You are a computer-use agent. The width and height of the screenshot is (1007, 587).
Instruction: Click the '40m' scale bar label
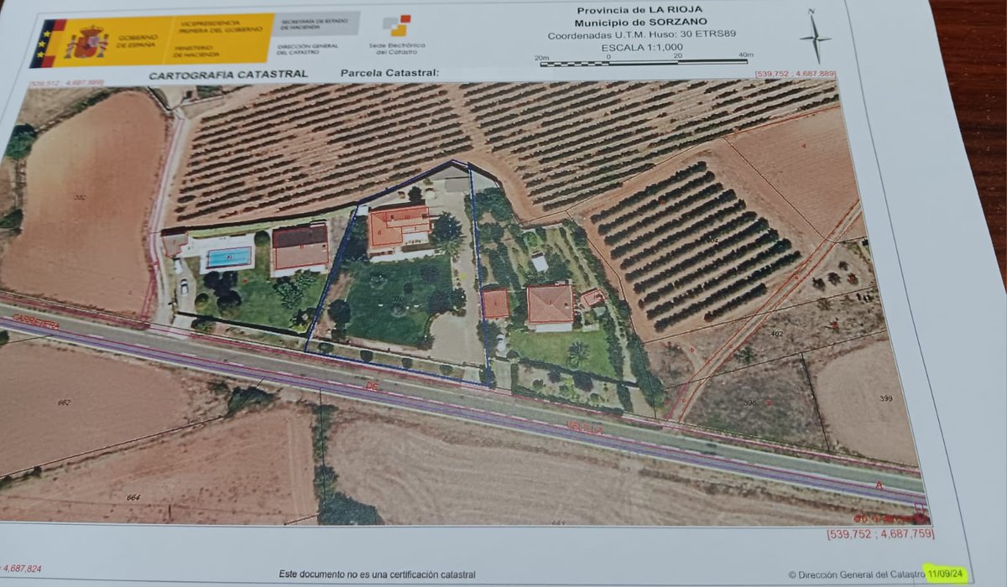coord(745,55)
